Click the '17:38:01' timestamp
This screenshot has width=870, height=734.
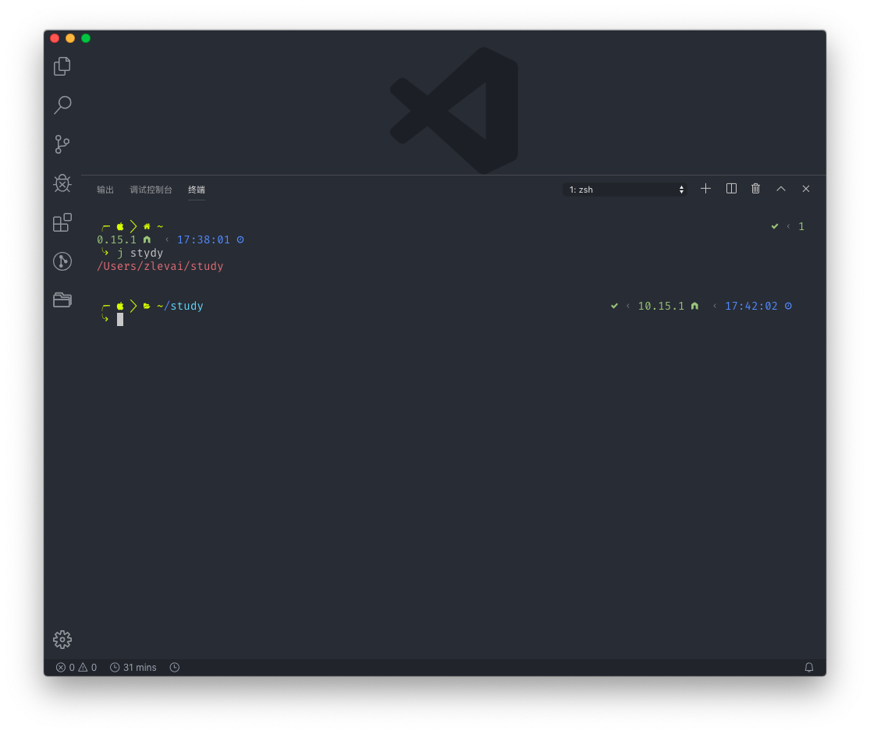[203, 239]
